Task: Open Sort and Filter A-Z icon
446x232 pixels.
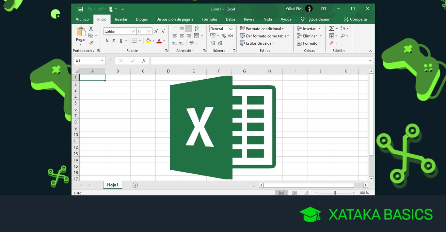Action: [x=342, y=28]
